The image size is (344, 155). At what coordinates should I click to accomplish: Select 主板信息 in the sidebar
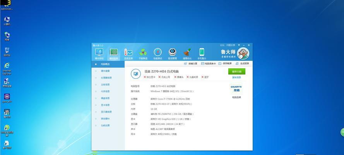click(108, 84)
